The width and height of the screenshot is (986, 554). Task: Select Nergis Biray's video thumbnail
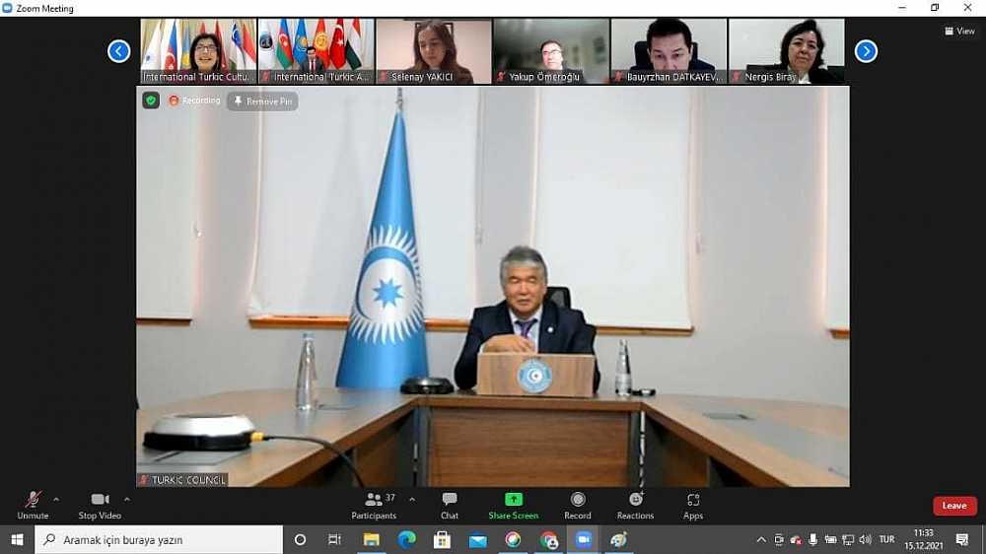click(786, 50)
